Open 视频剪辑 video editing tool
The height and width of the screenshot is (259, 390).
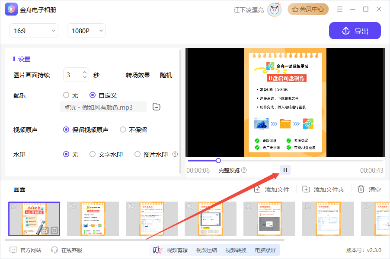[177, 250]
